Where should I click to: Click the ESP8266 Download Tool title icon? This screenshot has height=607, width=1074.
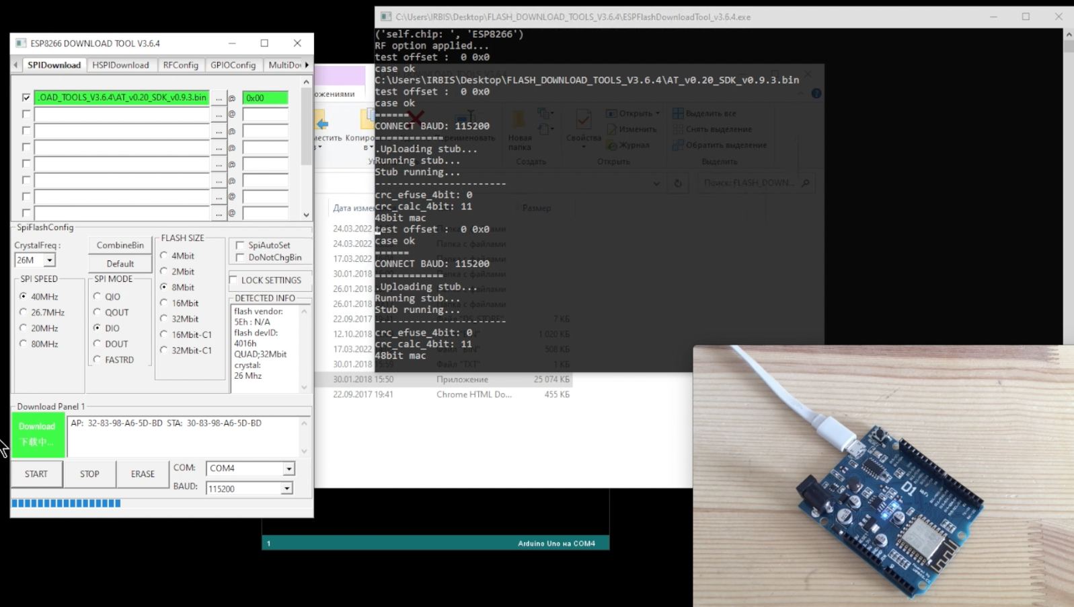click(x=21, y=43)
